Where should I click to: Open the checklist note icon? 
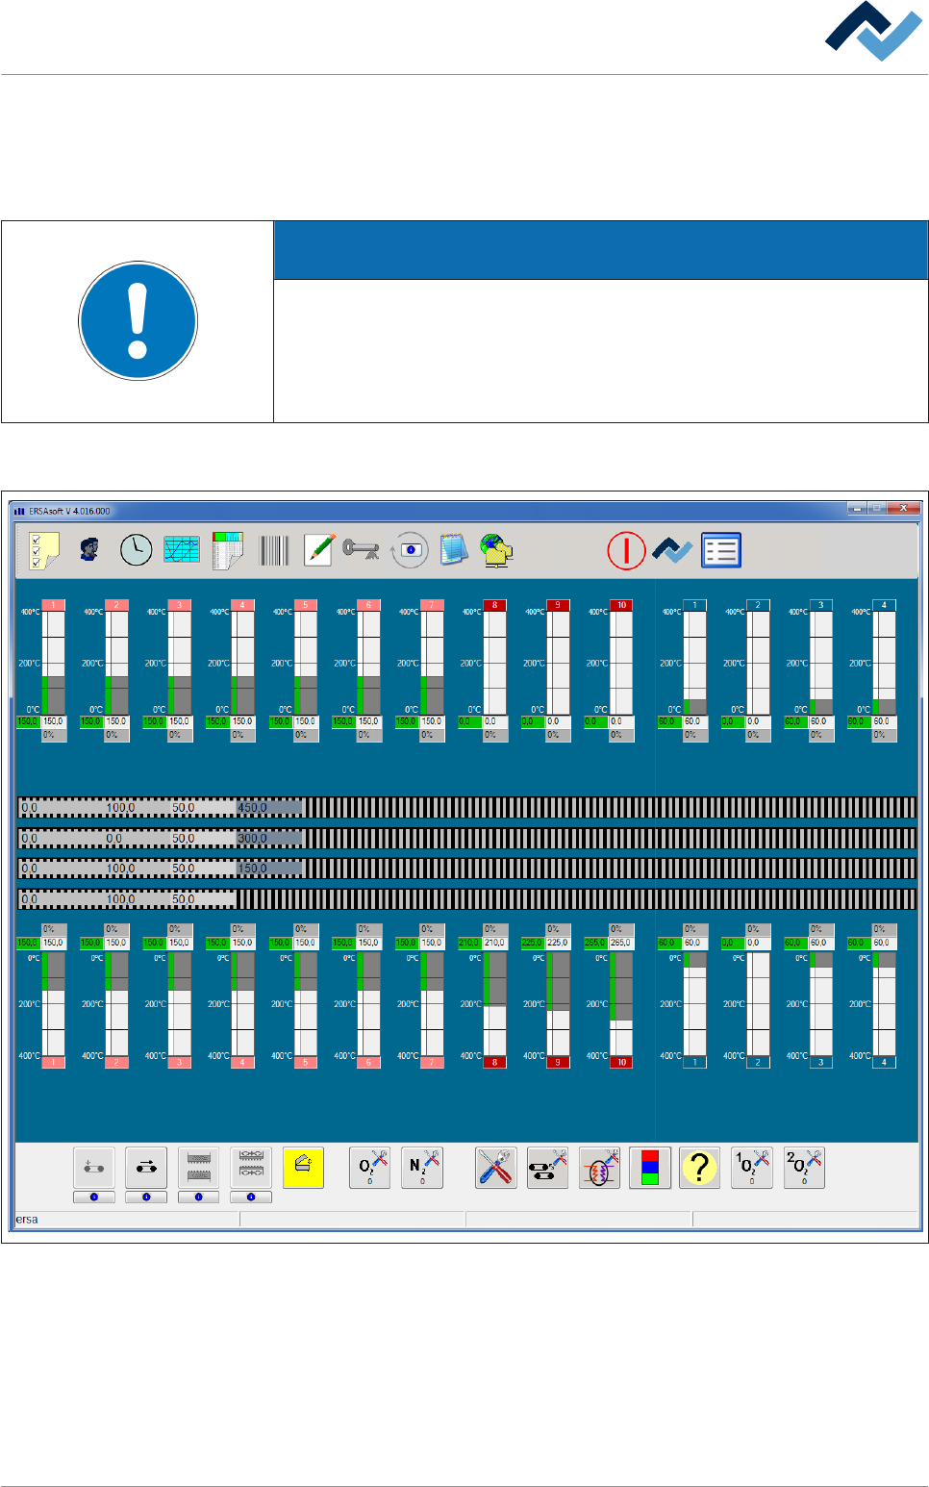(44, 550)
